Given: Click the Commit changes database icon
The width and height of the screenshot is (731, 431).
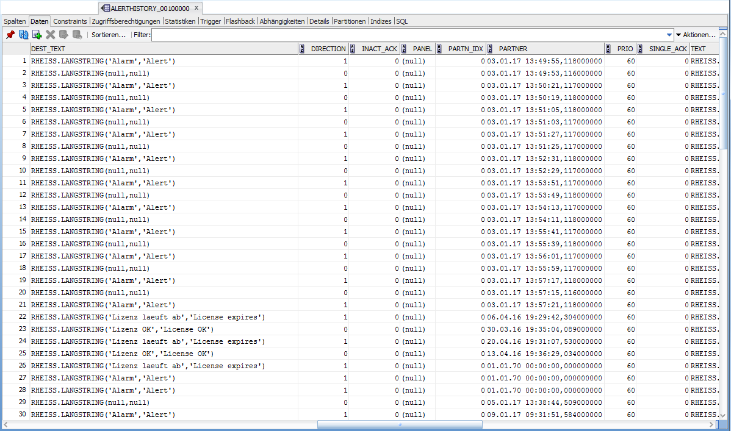Looking at the screenshot, I should pos(64,35).
